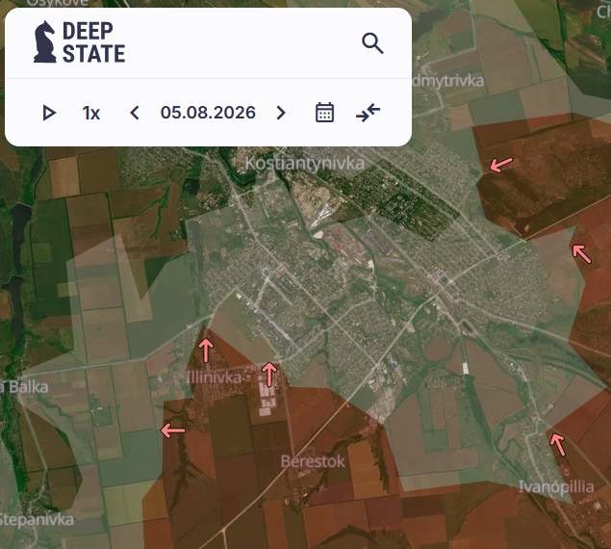Screen dimensions: 611x549
Task: Click the DEEP STATE title text
Action: click(x=93, y=42)
